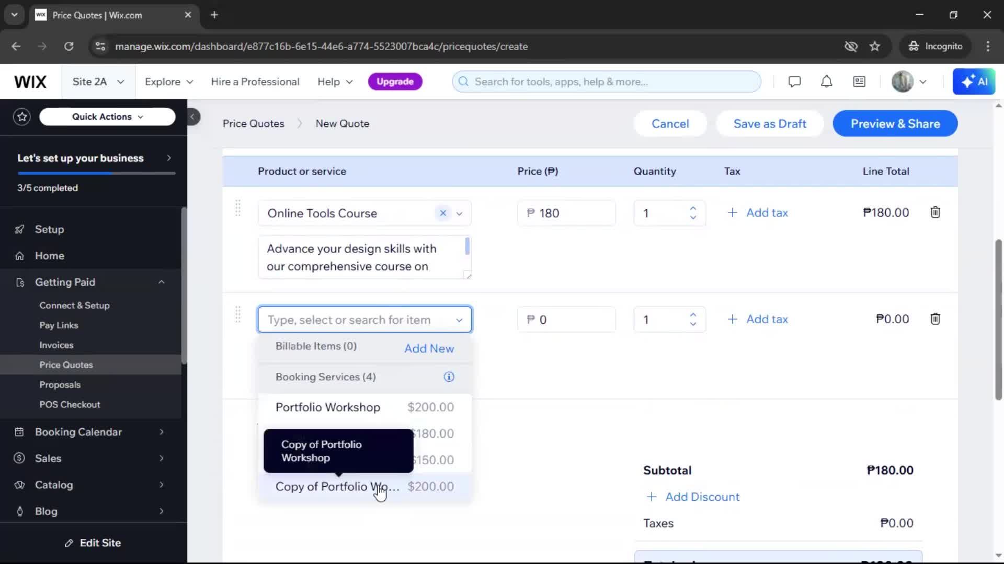Open the Quick Actions dropdown

(107, 116)
